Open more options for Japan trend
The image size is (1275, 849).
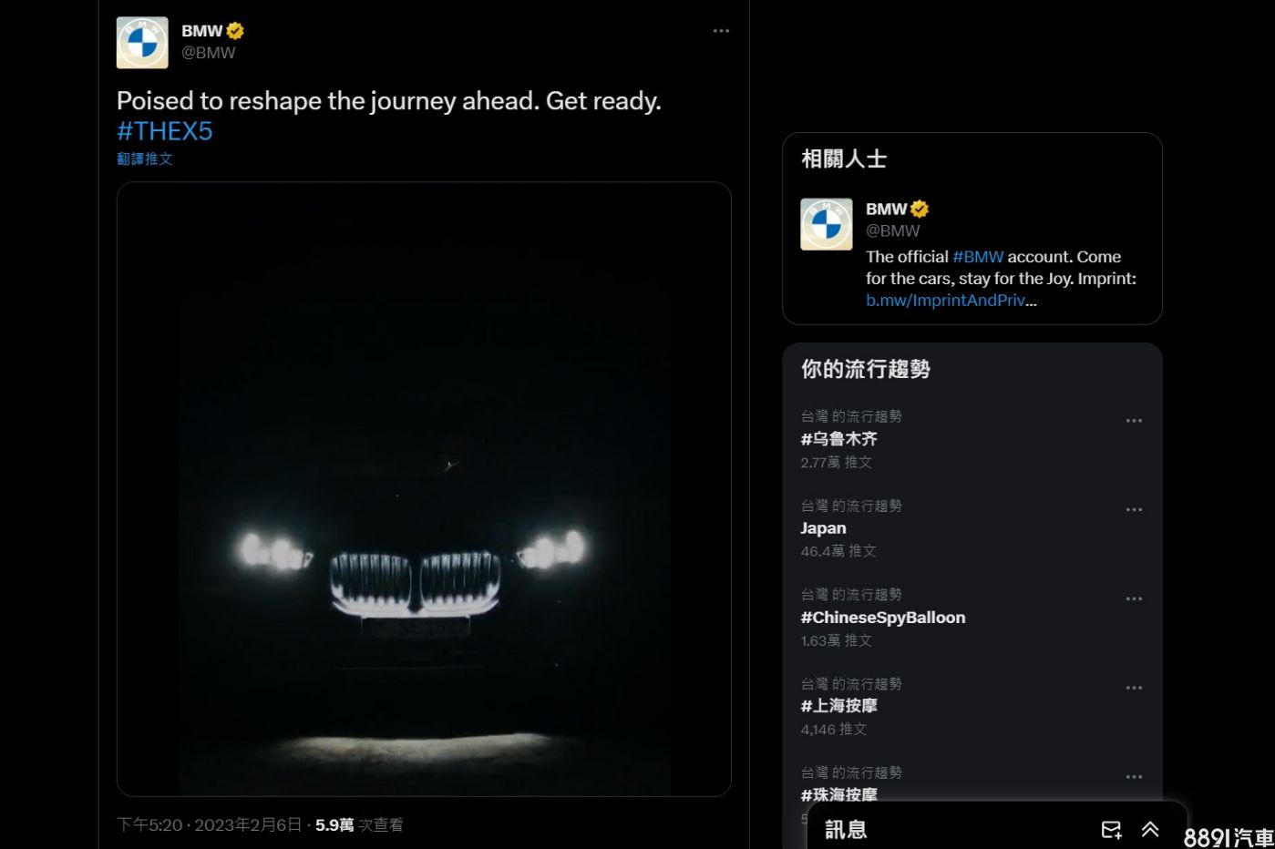point(1134,510)
